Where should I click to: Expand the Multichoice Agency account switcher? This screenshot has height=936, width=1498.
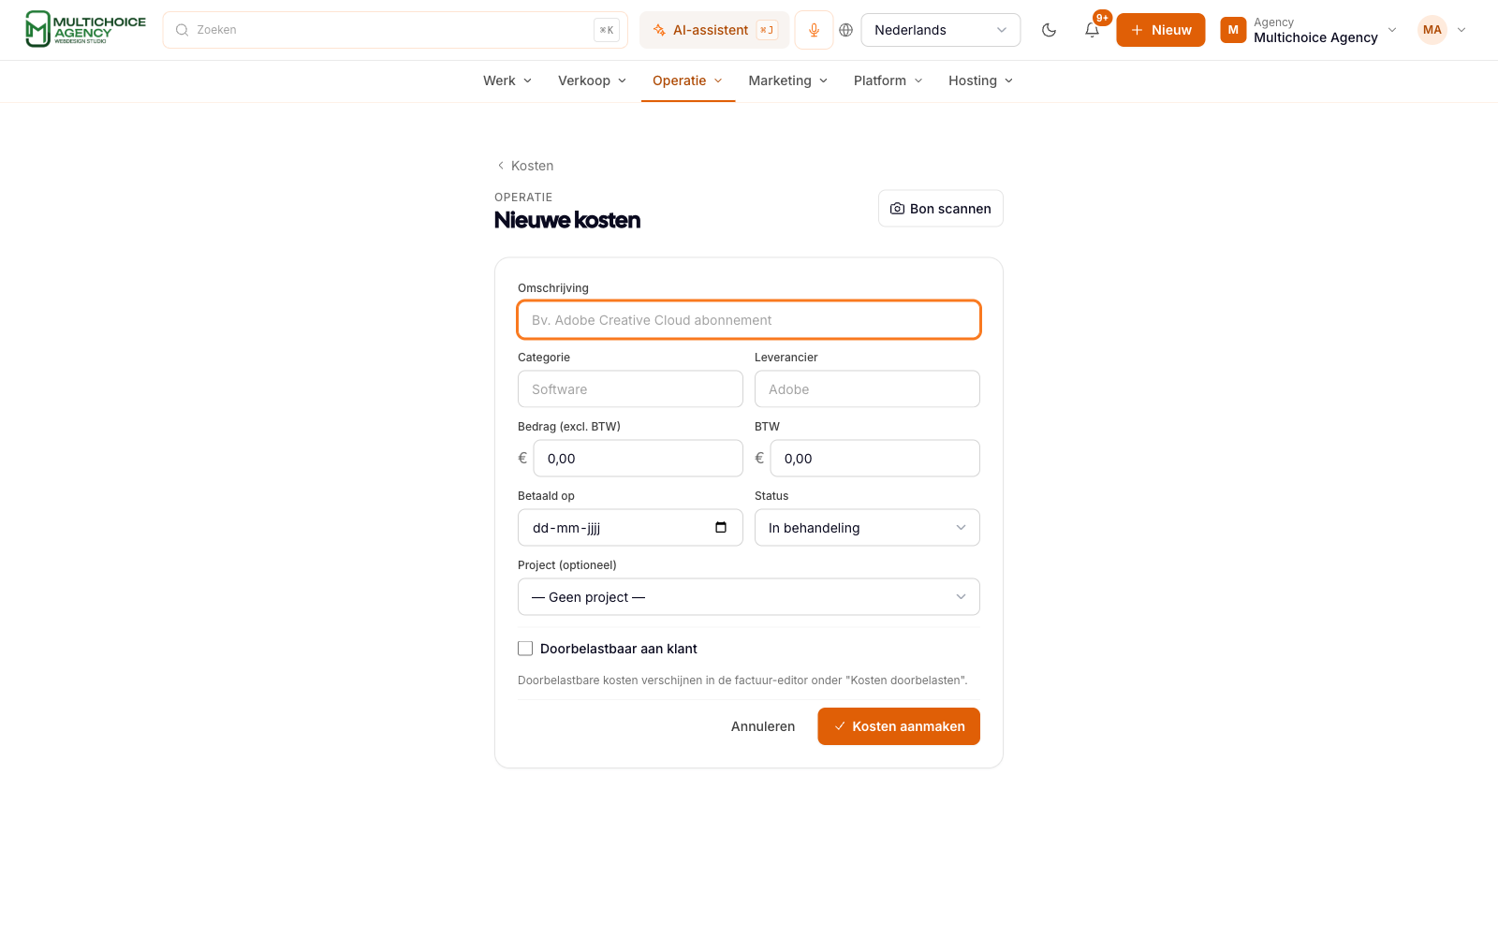(x=1309, y=30)
